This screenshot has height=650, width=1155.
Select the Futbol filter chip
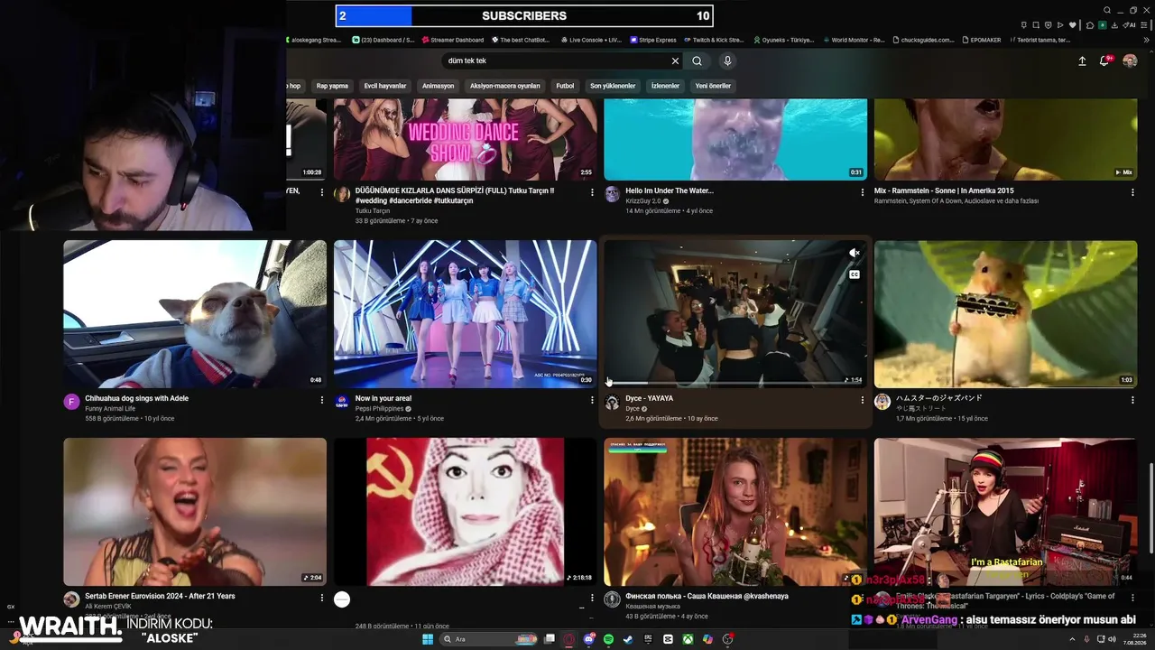coord(565,86)
